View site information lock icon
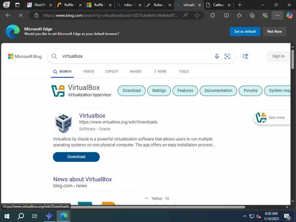 (x=36, y=15)
